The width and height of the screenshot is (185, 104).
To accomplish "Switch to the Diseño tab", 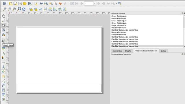I will [128, 51].
